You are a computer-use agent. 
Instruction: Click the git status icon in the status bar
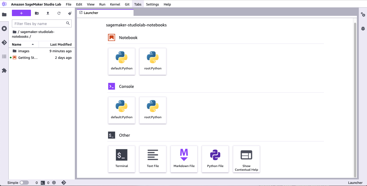point(64,182)
